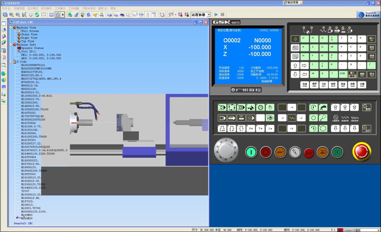Click the rapid traverse wave key
This screenshot has height=232, width=381.
292,118
